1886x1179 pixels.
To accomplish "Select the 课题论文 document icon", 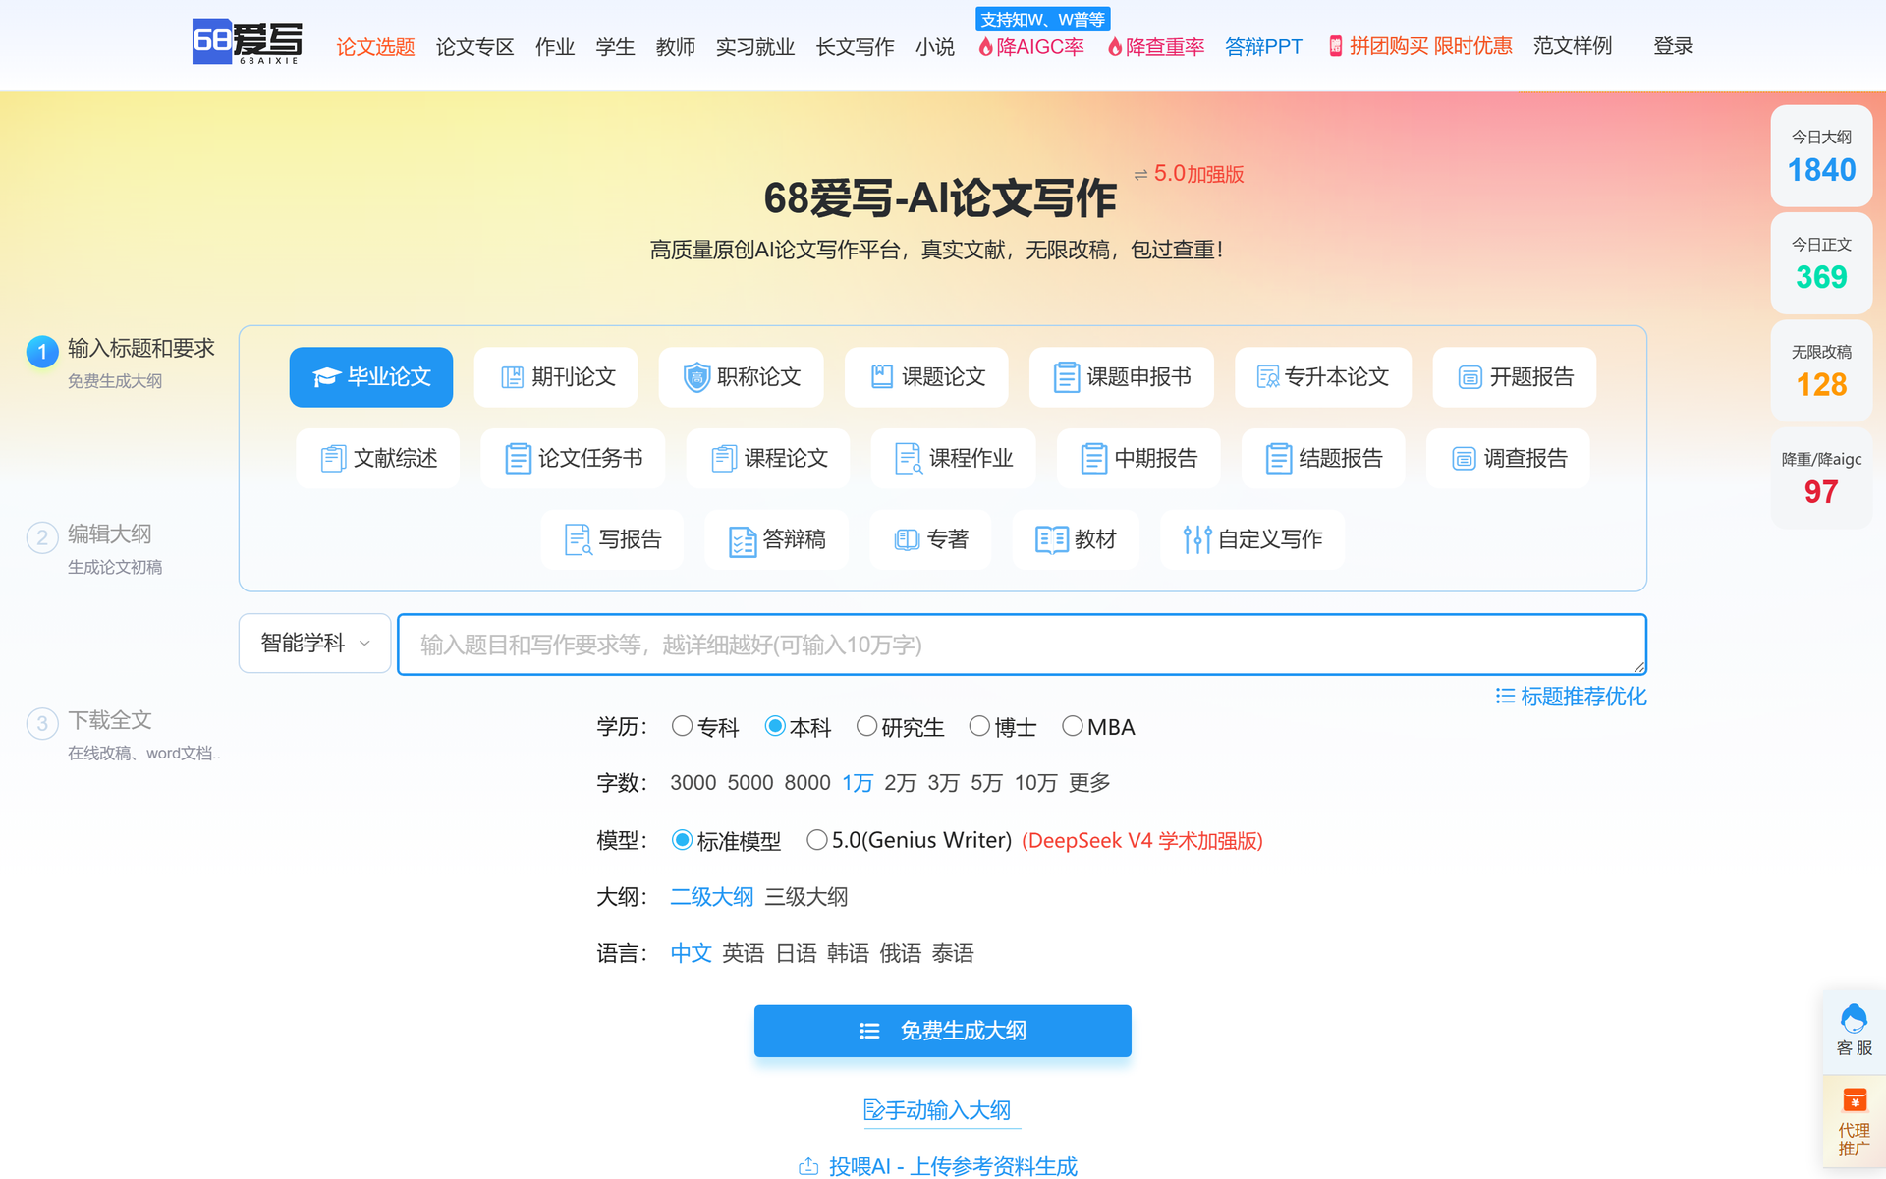I will point(882,376).
